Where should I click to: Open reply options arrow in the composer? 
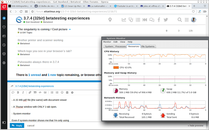[12, 86]
